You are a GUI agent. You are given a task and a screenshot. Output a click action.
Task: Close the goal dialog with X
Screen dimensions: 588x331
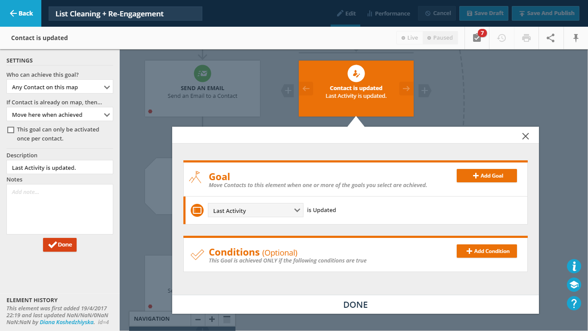pyautogui.click(x=525, y=136)
